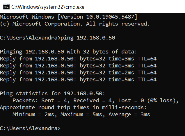Click the Average = 3ms value
185x136 pixels.
click(129, 114)
